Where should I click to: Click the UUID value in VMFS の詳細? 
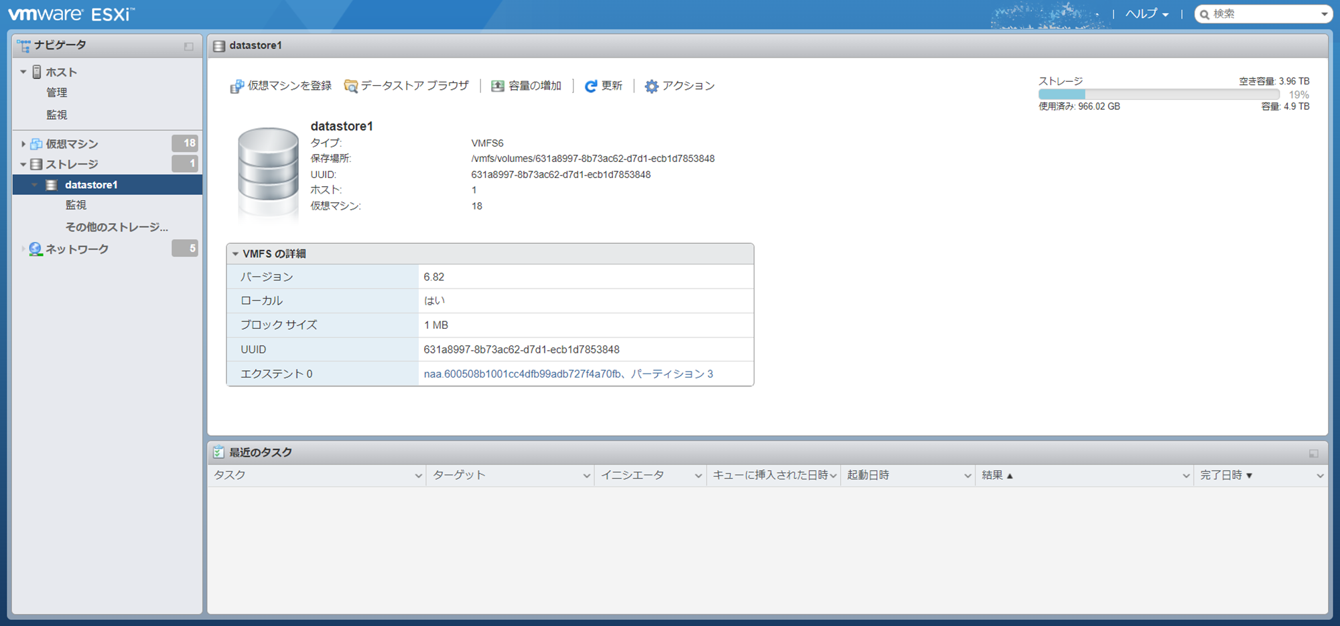pos(521,349)
